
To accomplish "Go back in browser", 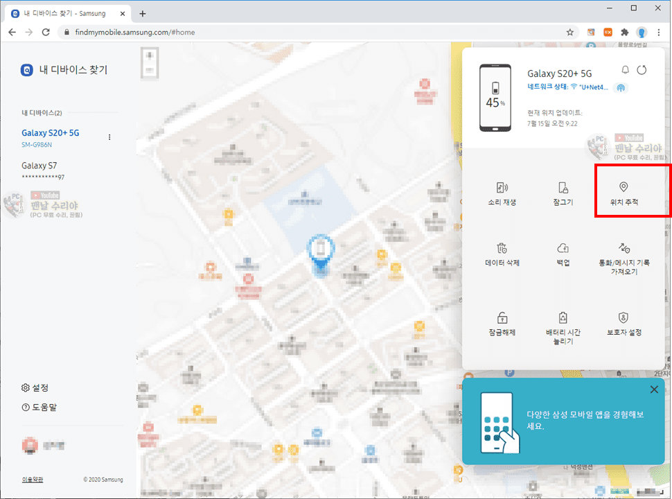I will 12,32.
